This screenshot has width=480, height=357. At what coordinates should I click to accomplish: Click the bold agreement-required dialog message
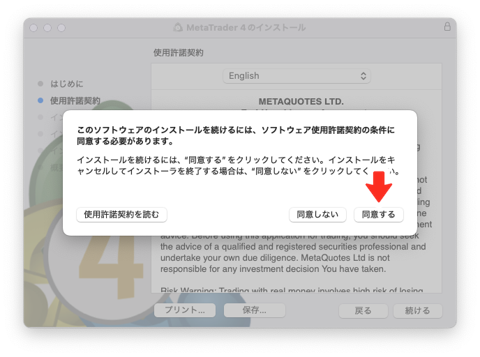(236, 135)
